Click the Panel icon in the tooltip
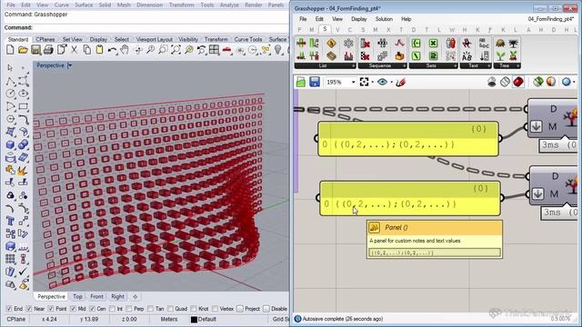 (x=374, y=227)
